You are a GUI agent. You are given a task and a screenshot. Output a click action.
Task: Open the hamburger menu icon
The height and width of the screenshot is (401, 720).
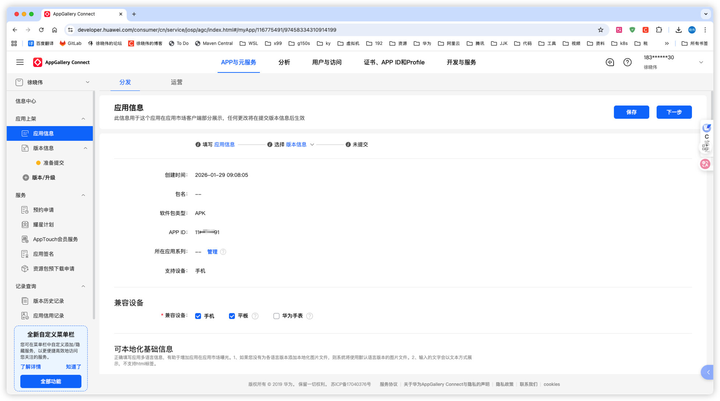[x=20, y=62]
